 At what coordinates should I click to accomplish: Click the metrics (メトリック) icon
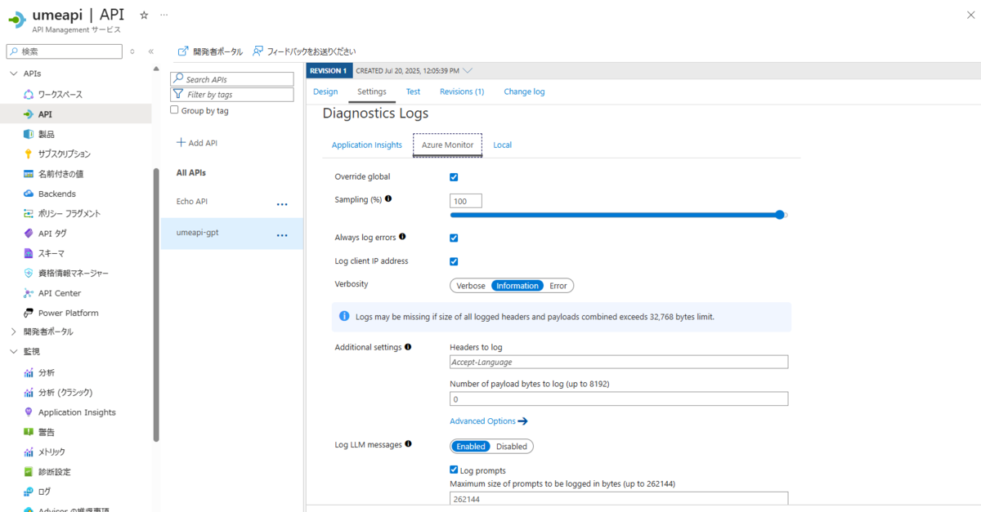click(29, 452)
